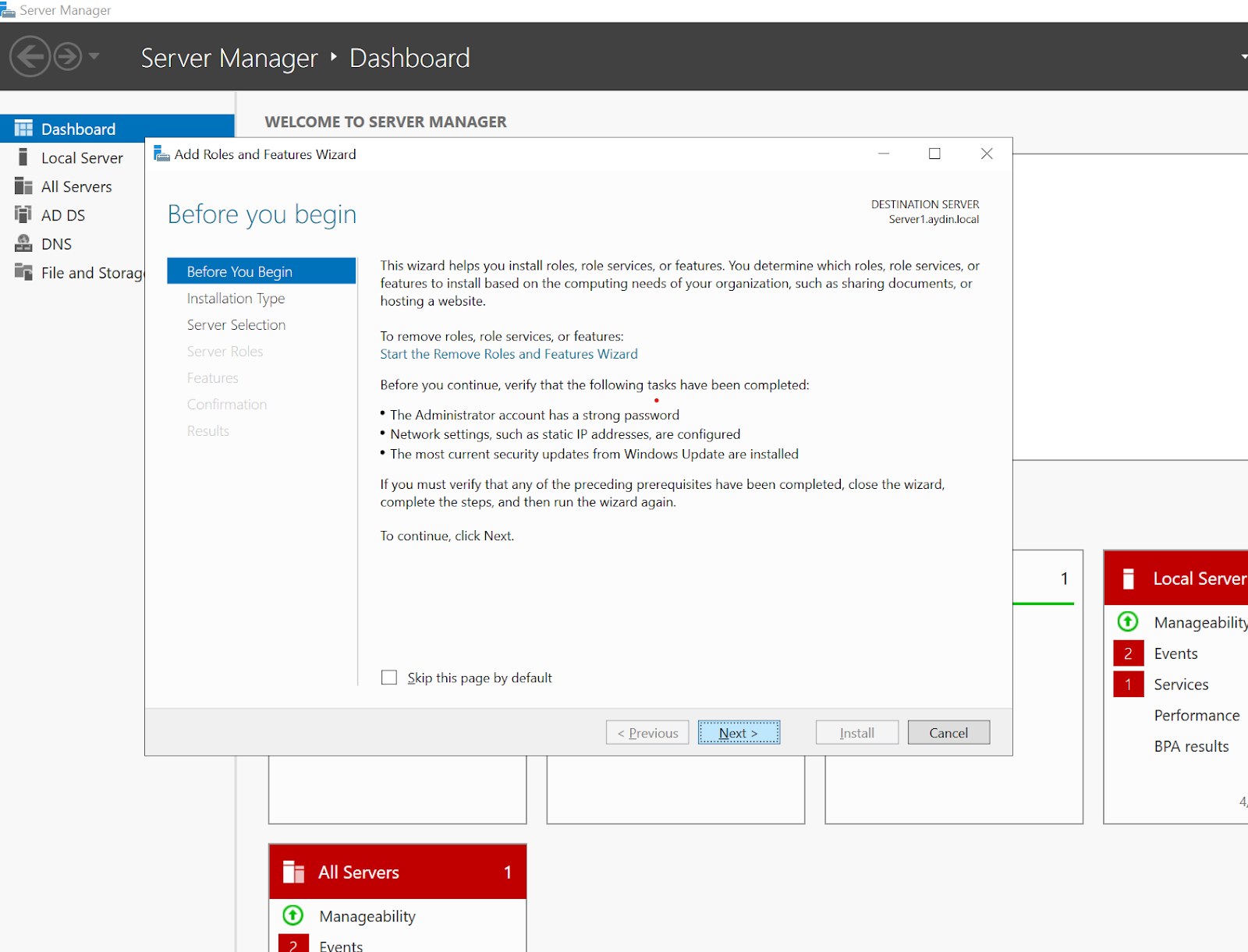Select the Before You Begin wizard step
Image resolution: width=1248 pixels, height=952 pixels.
click(261, 271)
